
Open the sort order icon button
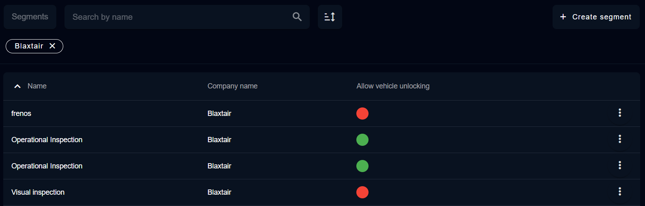pyautogui.click(x=330, y=17)
